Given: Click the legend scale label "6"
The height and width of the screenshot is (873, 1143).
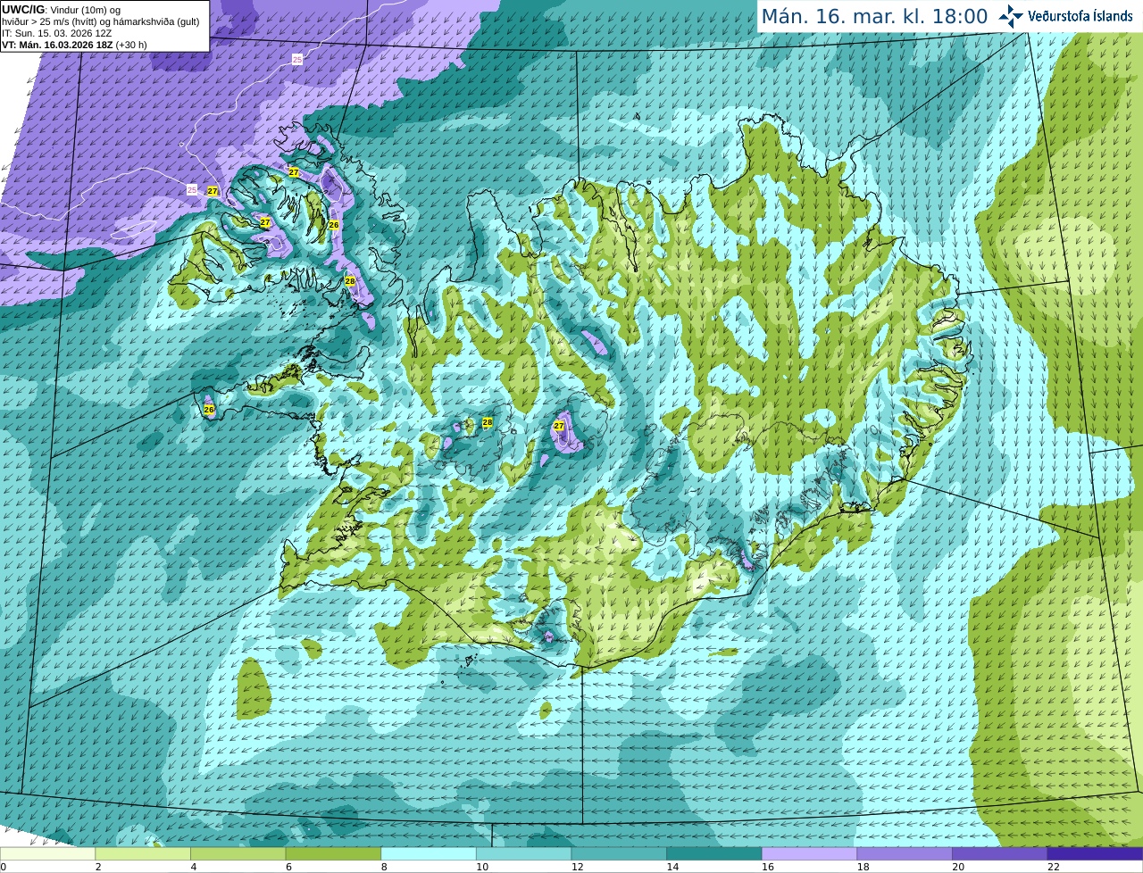Looking at the screenshot, I should pos(289,867).
